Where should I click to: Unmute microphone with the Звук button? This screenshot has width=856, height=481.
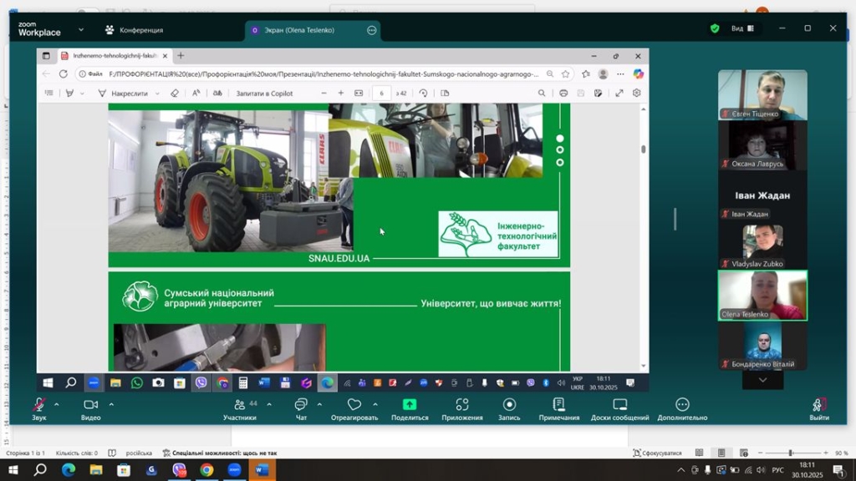pyautogui.click(x=38, y=405)
